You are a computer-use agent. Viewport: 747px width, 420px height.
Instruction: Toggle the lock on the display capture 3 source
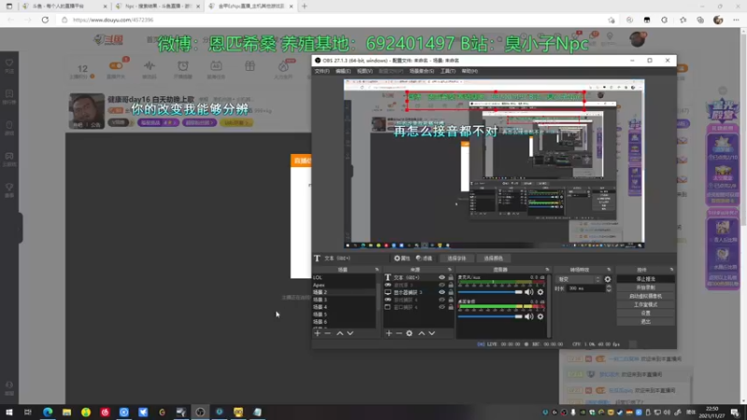point(451,292)
